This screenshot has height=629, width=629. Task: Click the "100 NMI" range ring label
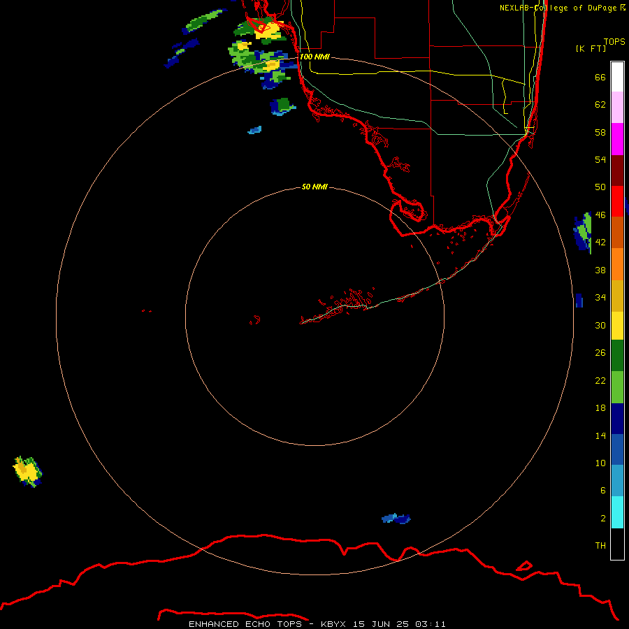tap(314, 57)
